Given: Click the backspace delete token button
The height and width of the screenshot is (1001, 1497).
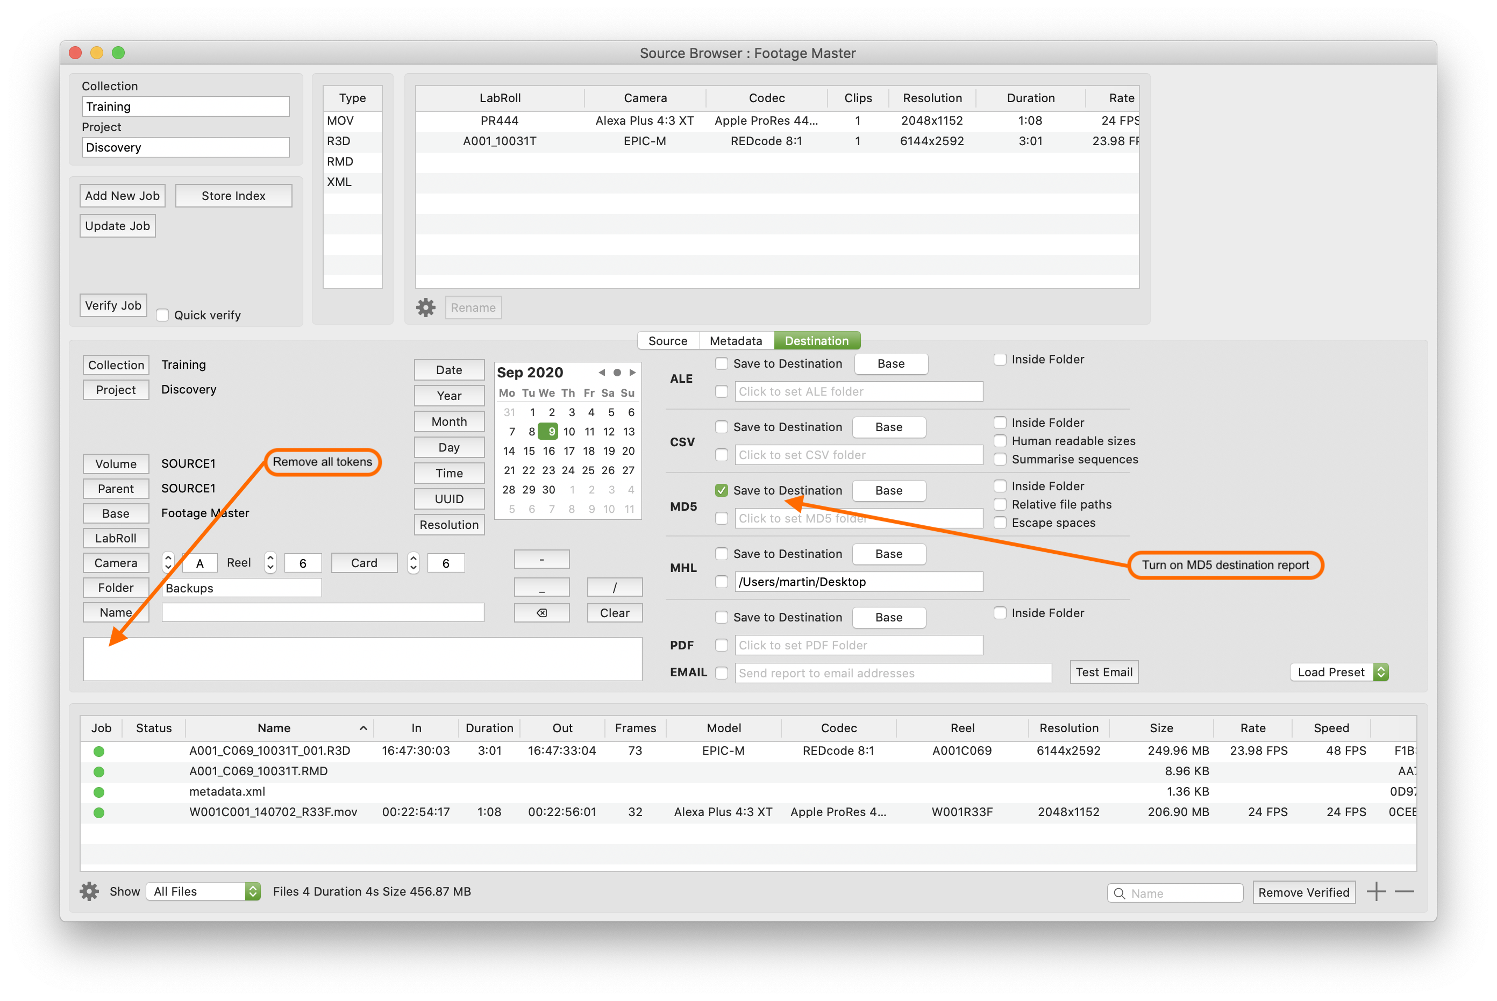Looking at the screenshot, I should tap(541, 613).
